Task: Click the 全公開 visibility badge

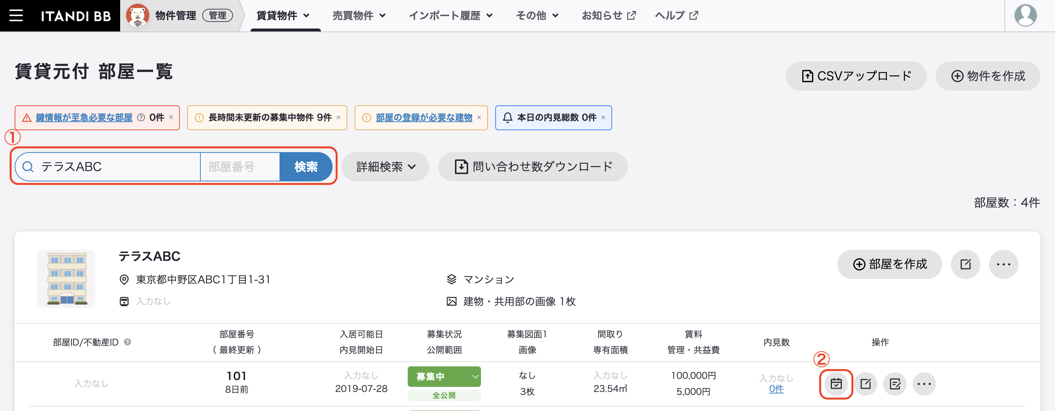Action: [x=444, y=396]
